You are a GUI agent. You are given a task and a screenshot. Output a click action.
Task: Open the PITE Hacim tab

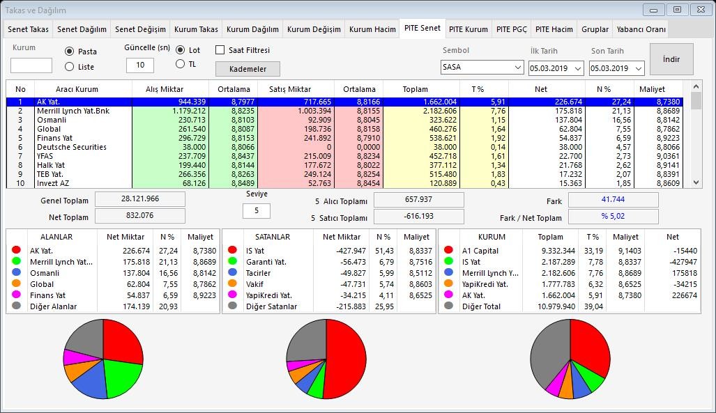(554, 29)
